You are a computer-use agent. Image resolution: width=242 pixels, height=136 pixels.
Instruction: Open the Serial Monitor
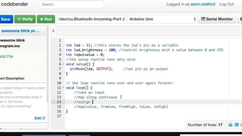pos(217,19)
